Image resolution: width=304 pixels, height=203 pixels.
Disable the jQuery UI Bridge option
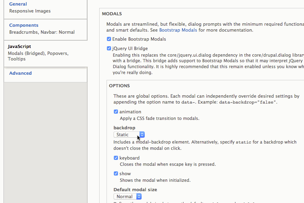click(x=109, y=48)
